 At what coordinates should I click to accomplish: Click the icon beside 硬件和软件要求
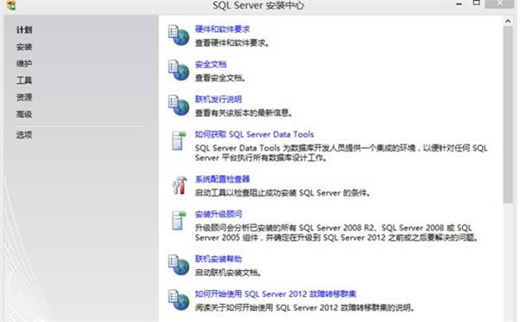pyautogui.click(x=179, y=35)
